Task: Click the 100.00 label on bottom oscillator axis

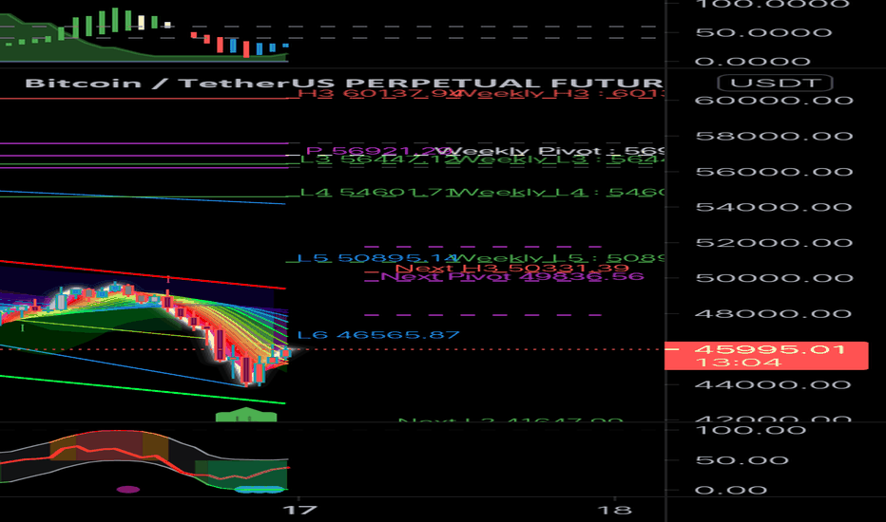Action: 751,431
